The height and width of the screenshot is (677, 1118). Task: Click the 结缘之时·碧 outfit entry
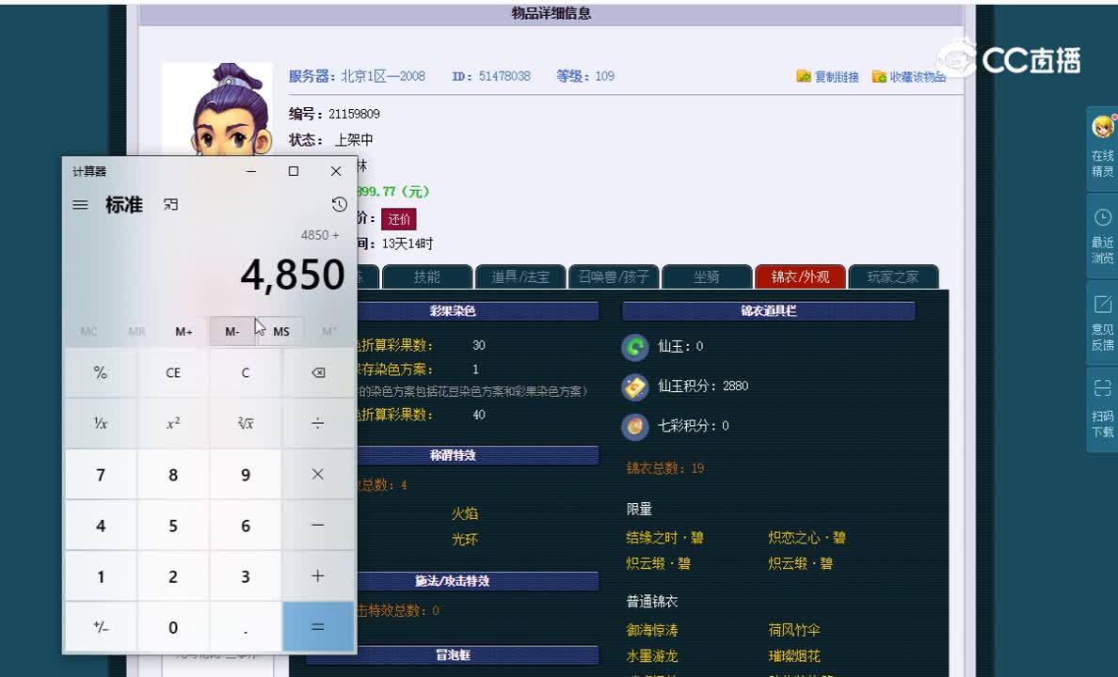click(665, 537)
